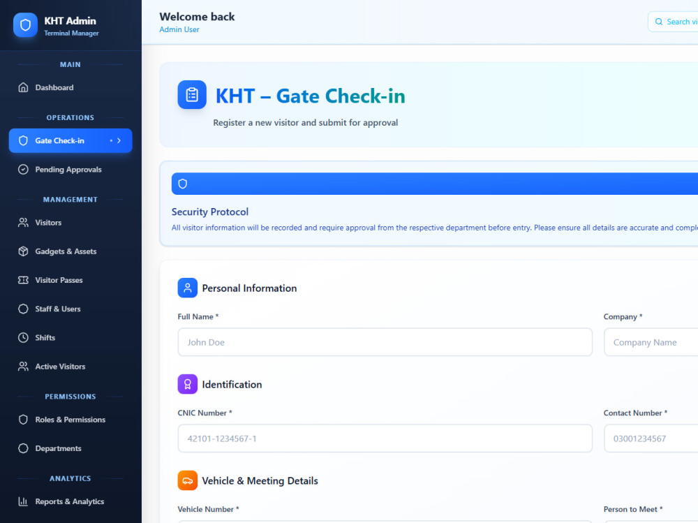Click the Dashboard home icon
Screen dimensions: 698x523
tap(23, 87)
